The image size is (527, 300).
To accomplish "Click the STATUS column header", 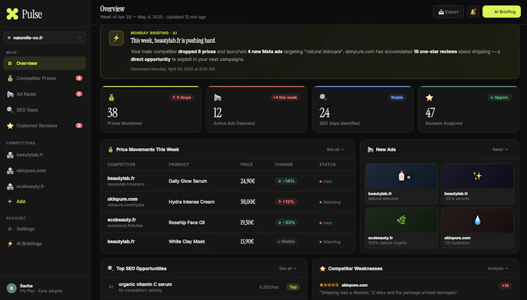I will click(327, 164).
